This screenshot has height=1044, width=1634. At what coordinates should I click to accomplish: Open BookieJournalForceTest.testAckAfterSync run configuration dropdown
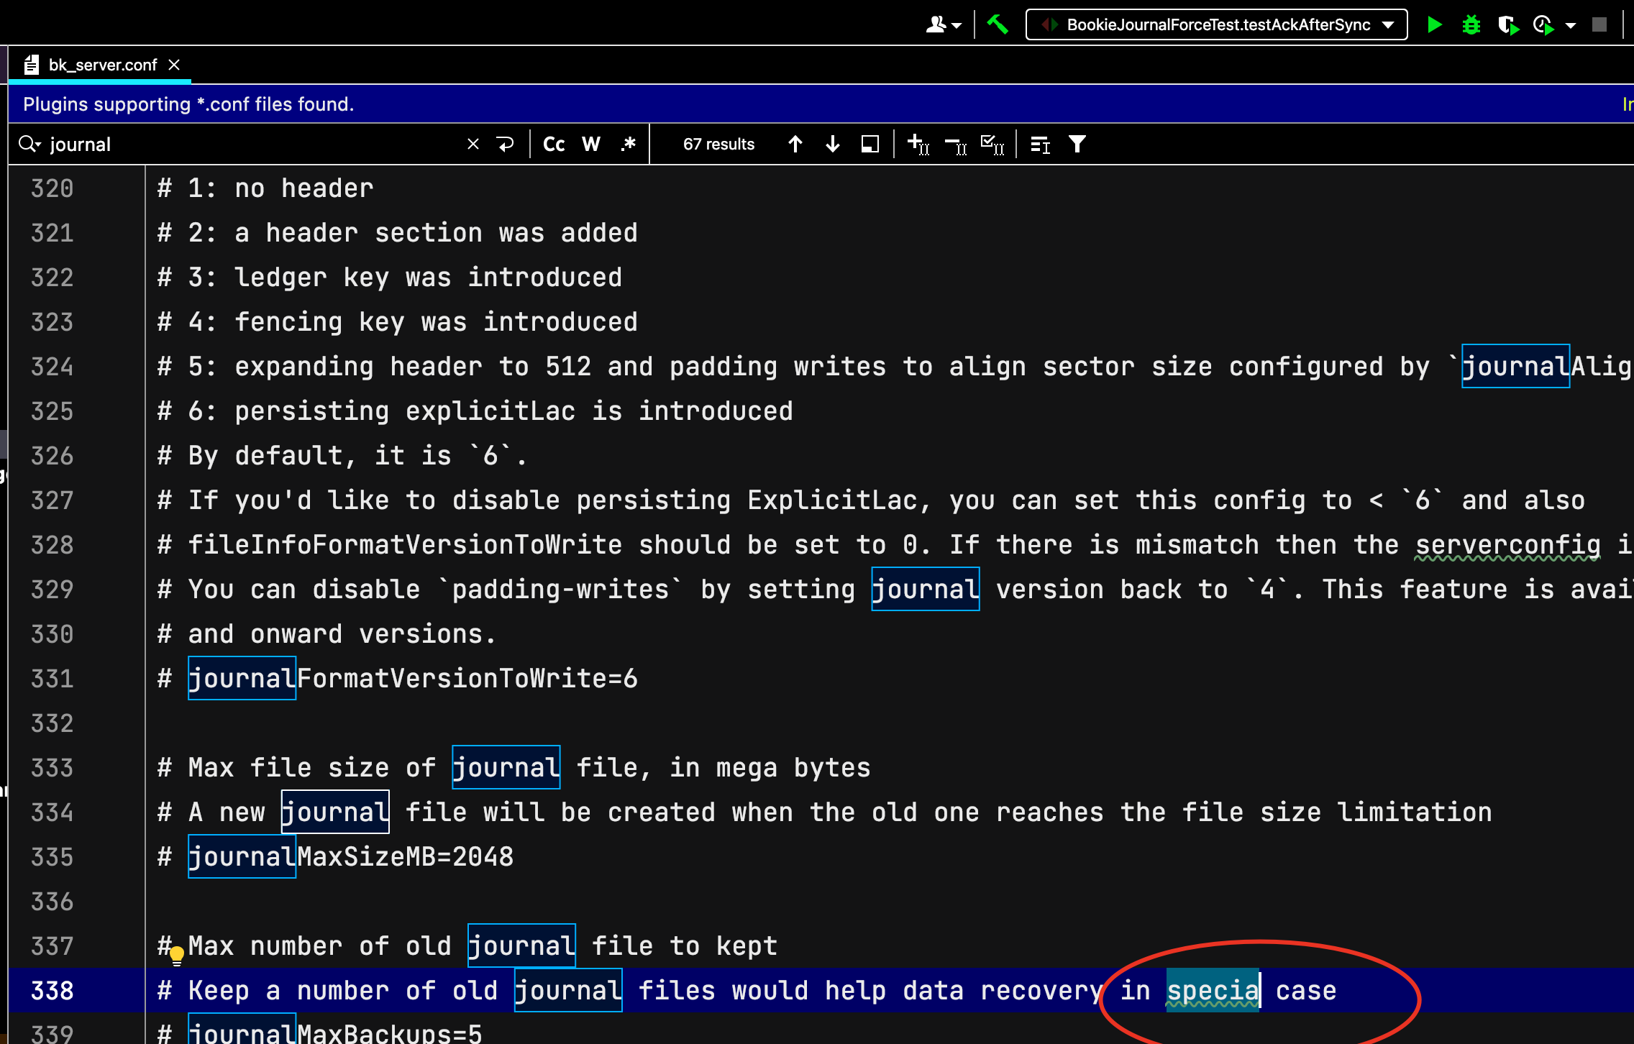point(1217,24)
